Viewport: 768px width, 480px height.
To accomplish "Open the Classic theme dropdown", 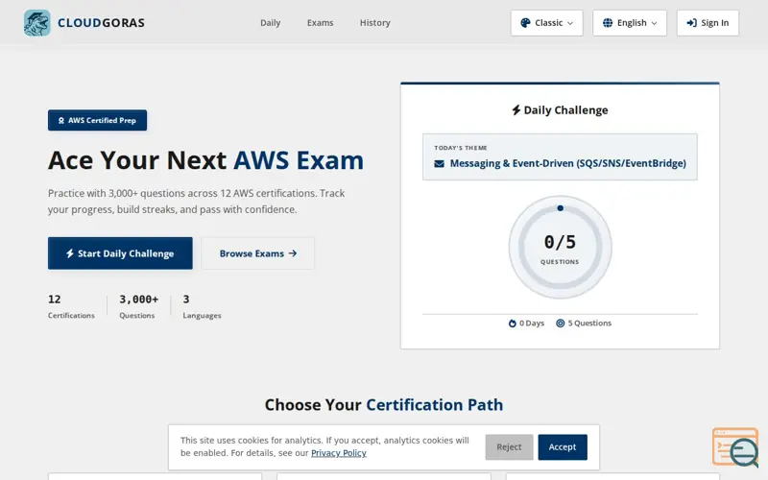I will click(x=546, y=22).
